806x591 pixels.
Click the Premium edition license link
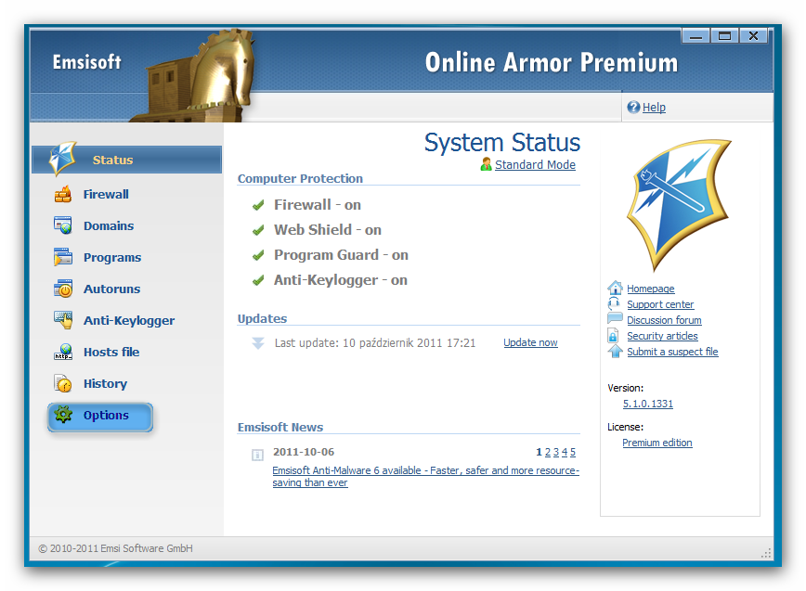657,443
